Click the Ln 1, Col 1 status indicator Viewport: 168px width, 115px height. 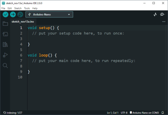pyautogui.click(x=113, y=113)
